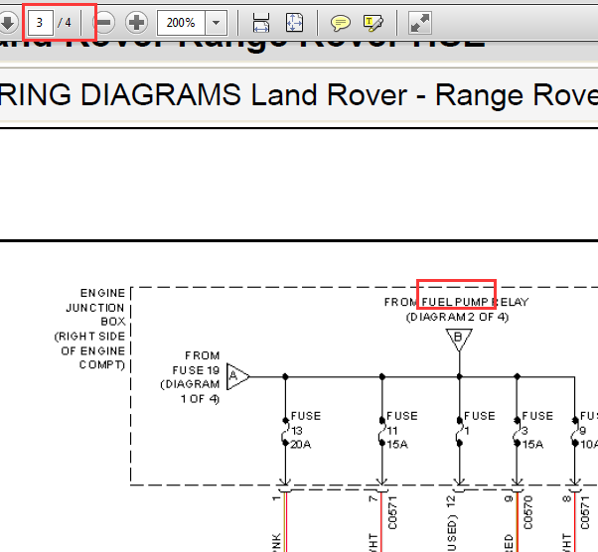Select the fit width scrolling mode icon
598x552 pixels.
[261, 23]
